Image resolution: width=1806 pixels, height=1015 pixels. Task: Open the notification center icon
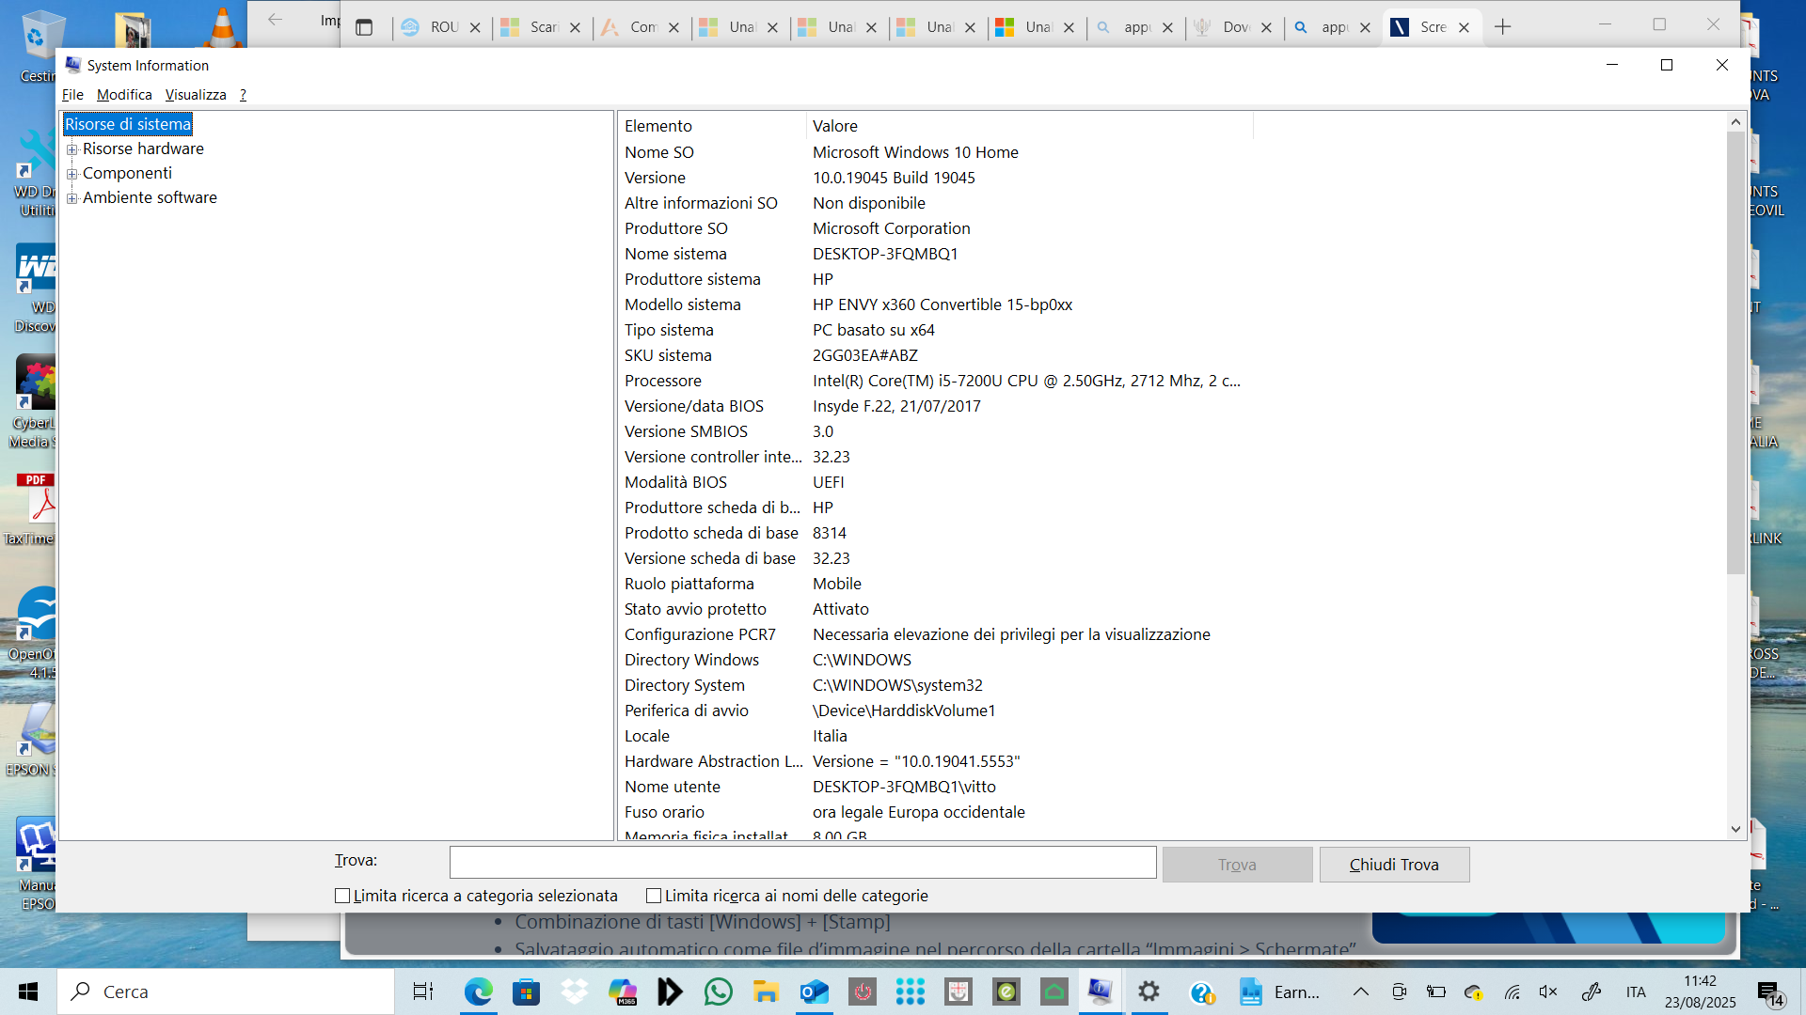pyautogui.click(x=1771, y=992)
